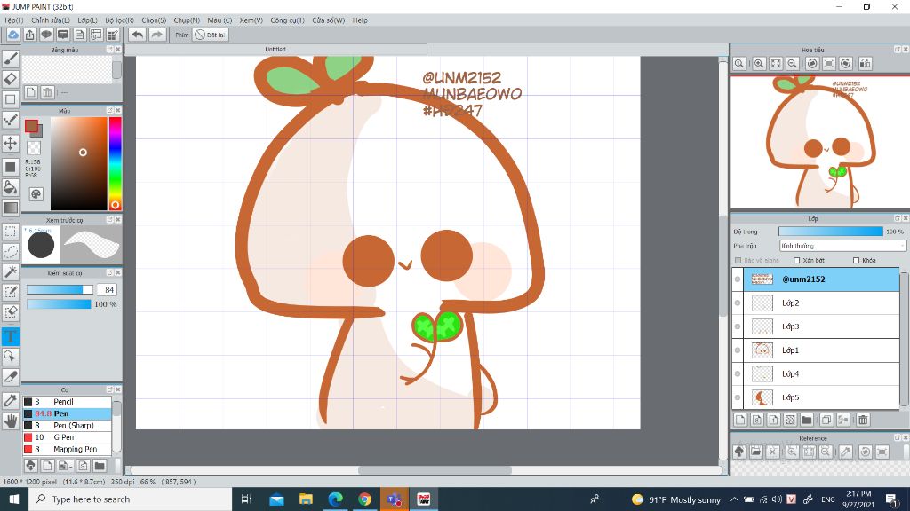The width and height of the screenshot is (910, 511).
Task: Add a layer folder in the Lớp panel
Action: point(807,420)
